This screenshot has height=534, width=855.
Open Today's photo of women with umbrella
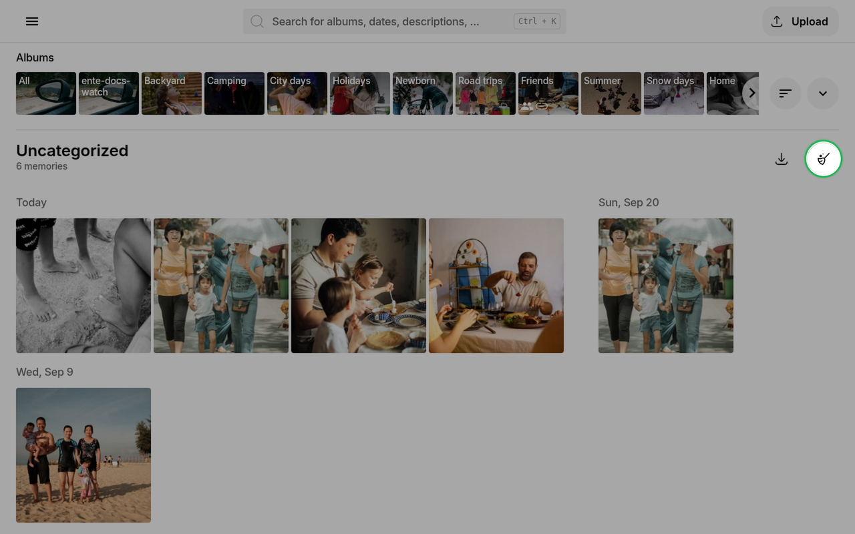[x=221, y=286]
